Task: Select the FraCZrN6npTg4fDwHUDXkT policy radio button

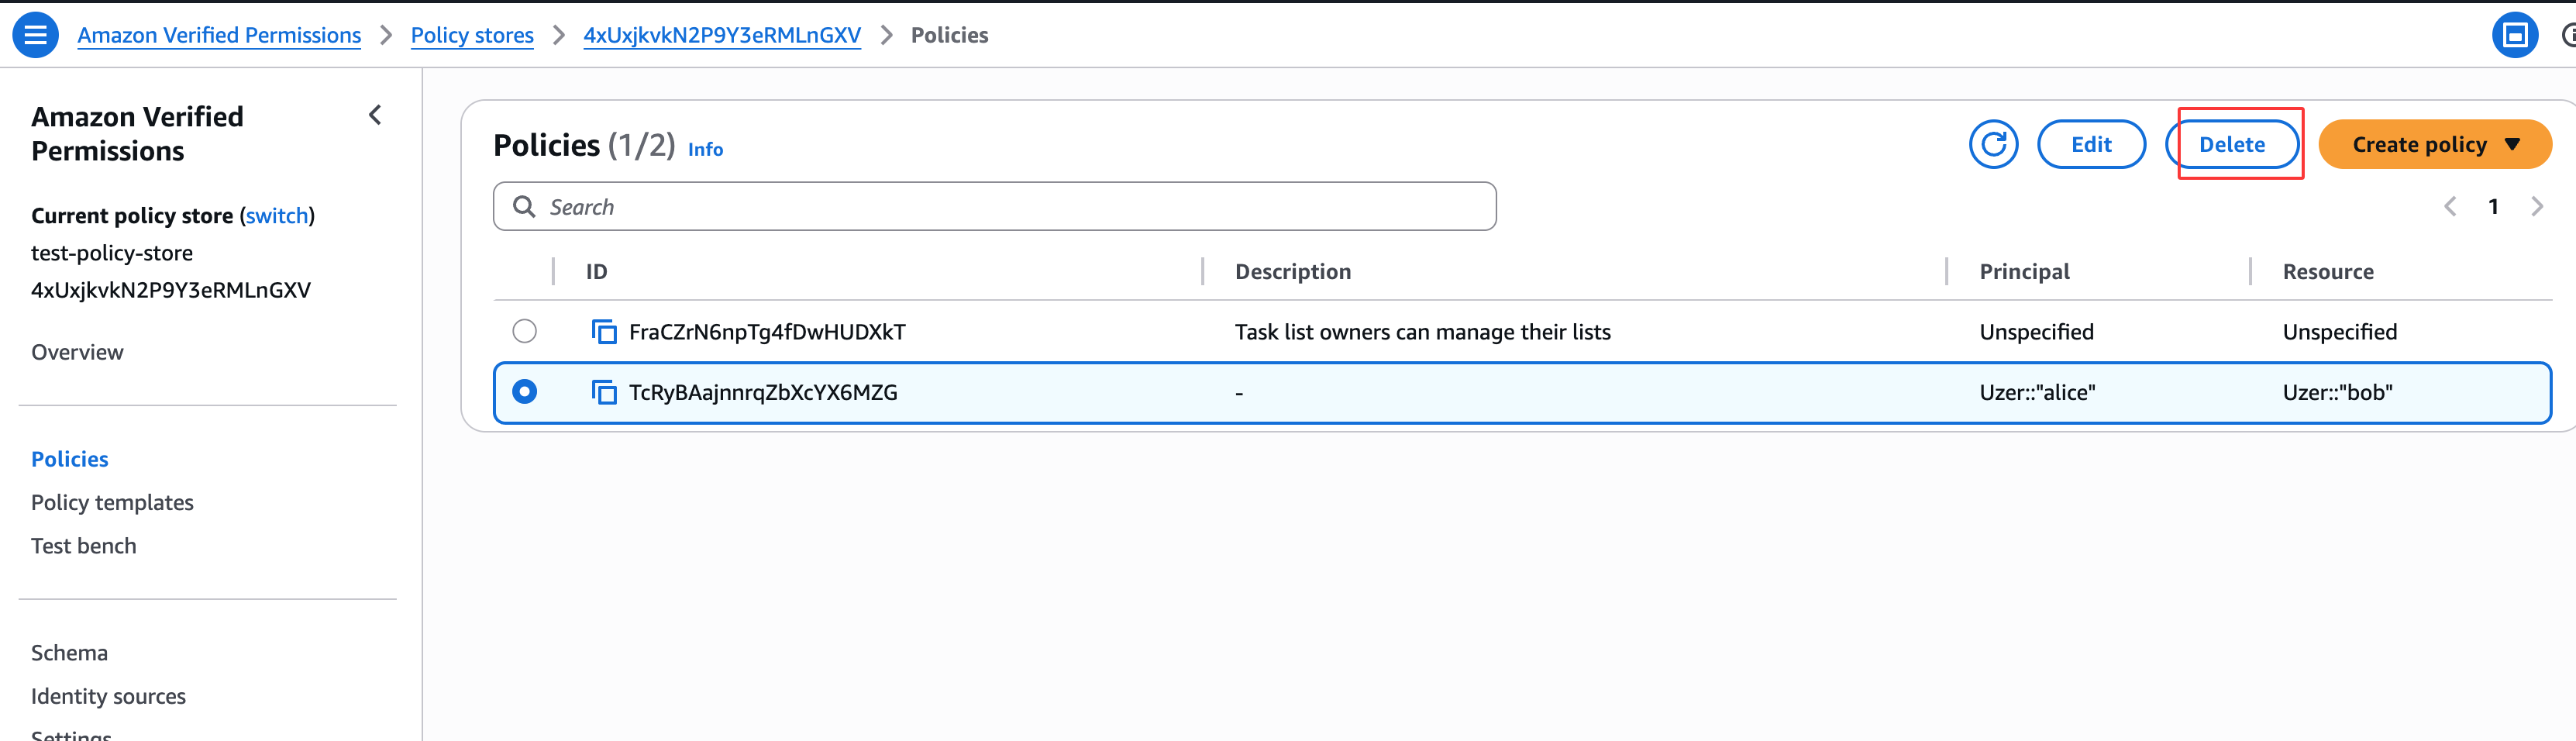Action: [524, 331]
